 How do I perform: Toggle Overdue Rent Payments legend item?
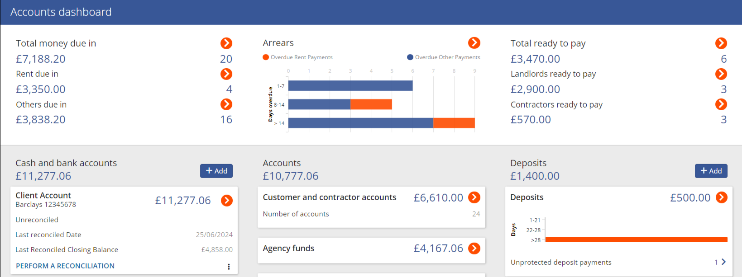tap(298, 57)
